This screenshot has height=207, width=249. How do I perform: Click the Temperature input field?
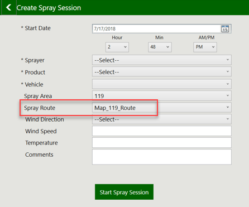coord(162,143)
